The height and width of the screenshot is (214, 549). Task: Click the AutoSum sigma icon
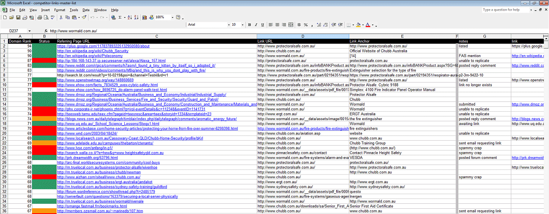[x=120, y=17]
